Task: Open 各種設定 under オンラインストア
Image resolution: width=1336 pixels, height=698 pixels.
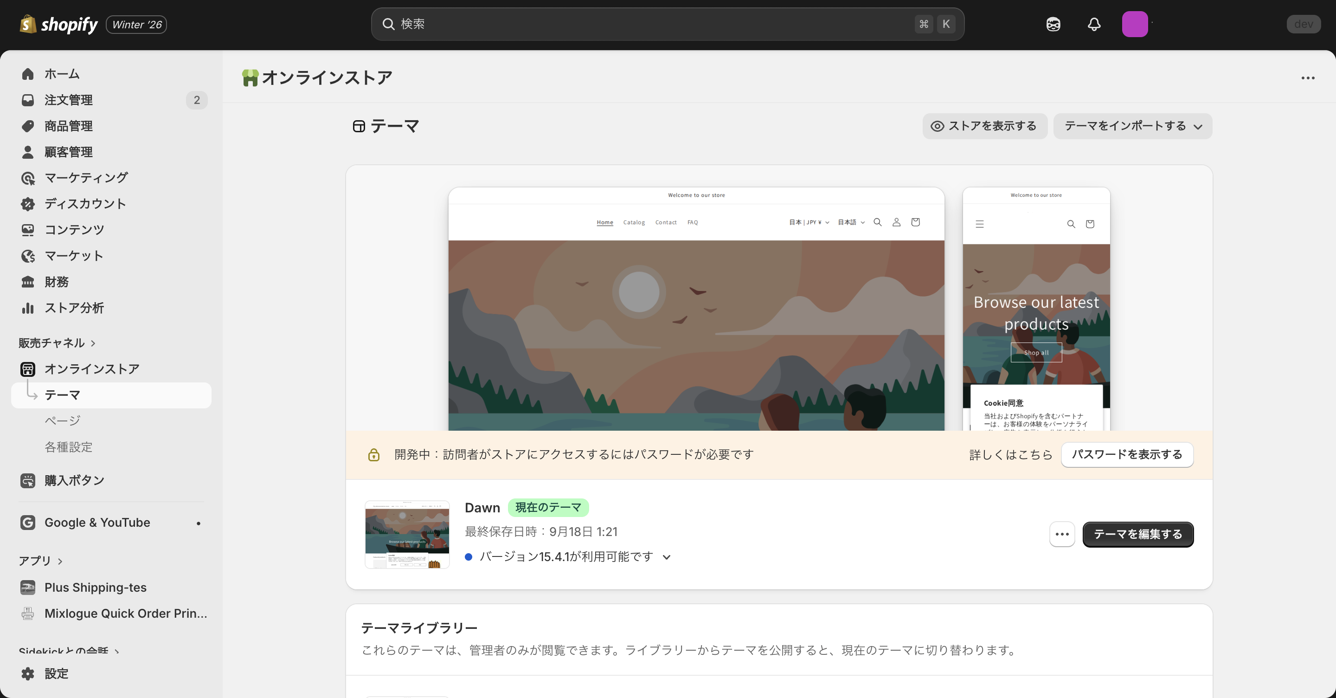Action: [x=68, y=447]
